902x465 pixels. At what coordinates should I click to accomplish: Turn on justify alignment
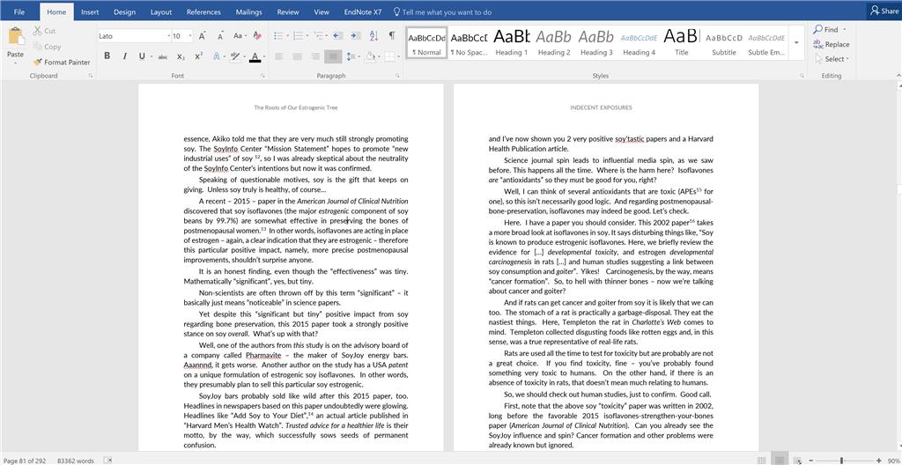click(333, 56)
